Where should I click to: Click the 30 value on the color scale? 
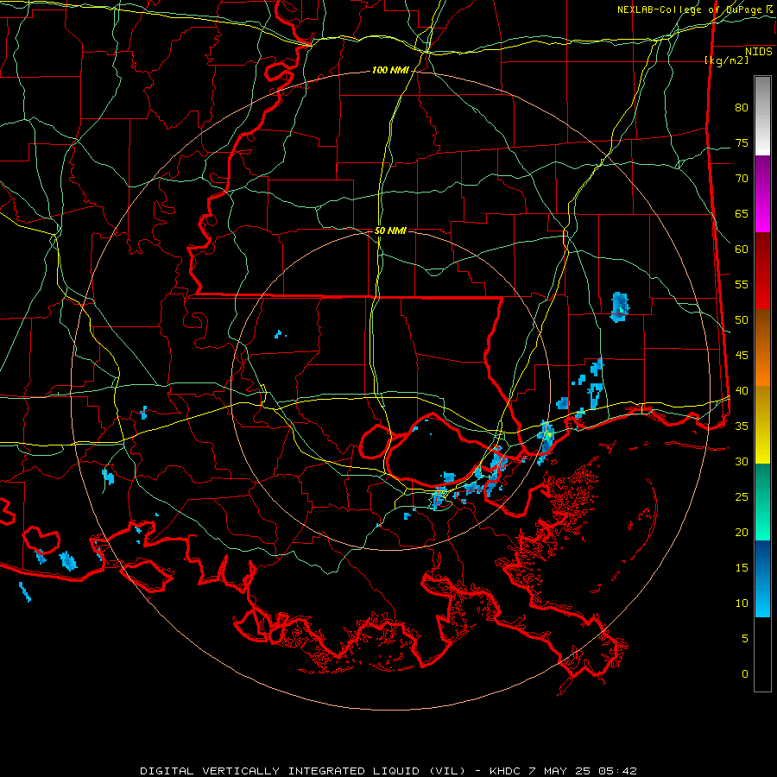(742, 462)
